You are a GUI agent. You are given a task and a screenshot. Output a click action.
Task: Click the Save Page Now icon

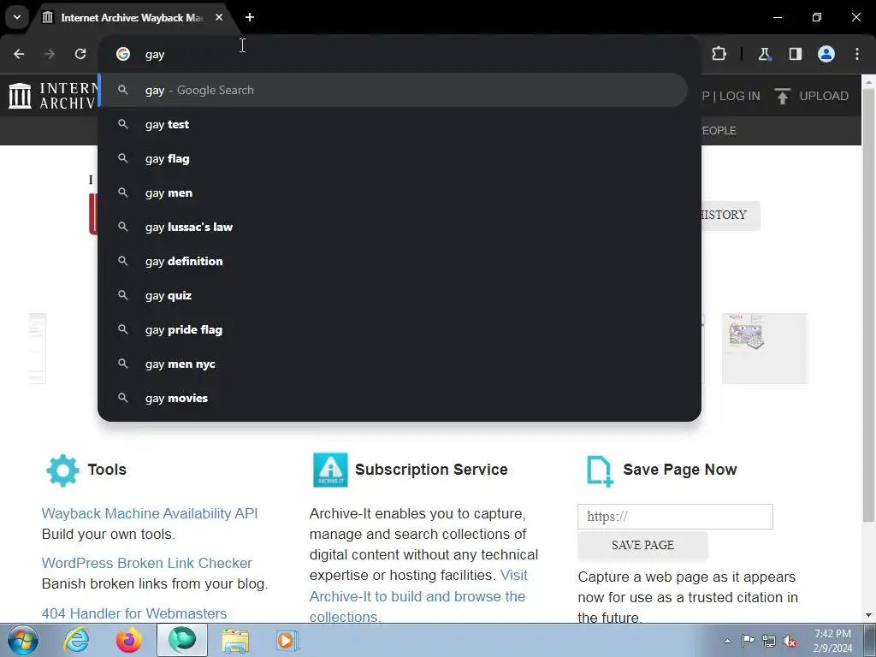(600, 471)
